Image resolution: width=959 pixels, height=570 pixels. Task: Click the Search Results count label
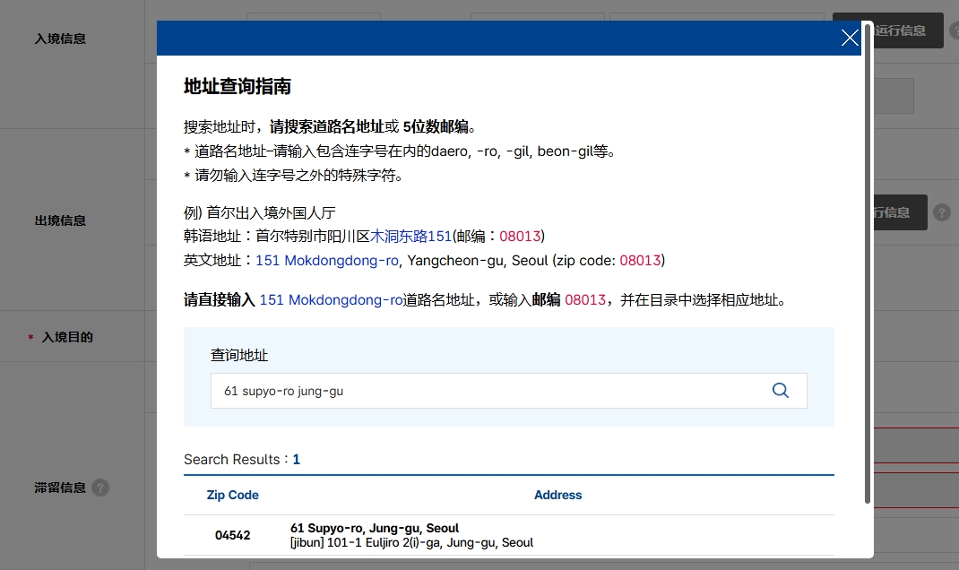click(x=242, y=459)
